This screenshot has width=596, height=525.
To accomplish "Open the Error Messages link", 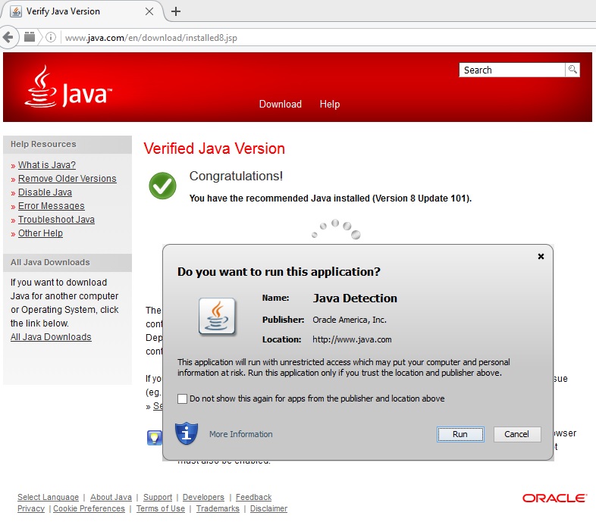I will [x=52, y=206].
